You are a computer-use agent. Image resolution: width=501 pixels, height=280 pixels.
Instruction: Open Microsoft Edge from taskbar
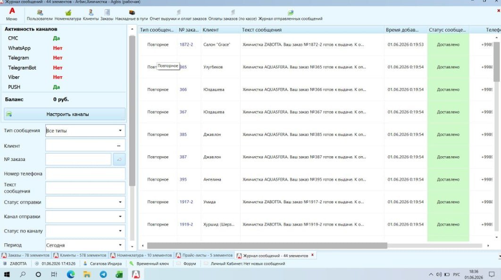71,274
